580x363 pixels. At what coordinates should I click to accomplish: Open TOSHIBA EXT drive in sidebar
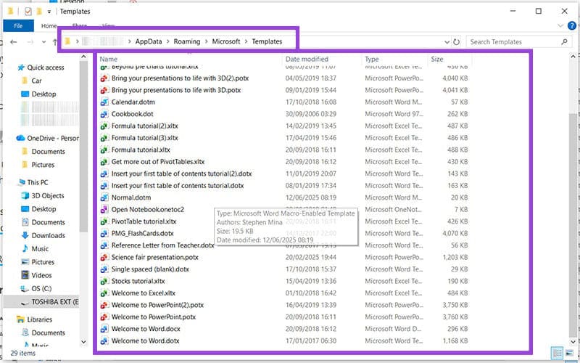click(55, 302)
